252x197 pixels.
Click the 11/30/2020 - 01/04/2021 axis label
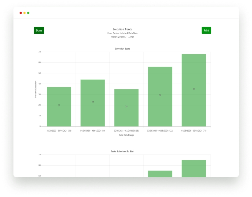point(59,131)
